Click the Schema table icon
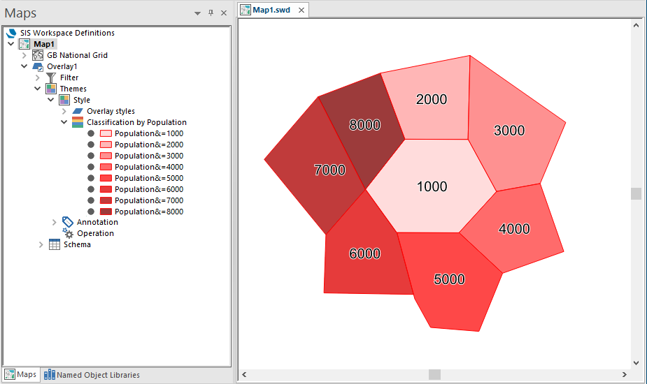 (x=55, y=244)
